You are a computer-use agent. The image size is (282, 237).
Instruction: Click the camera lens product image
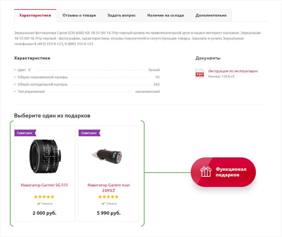(x=45, y=156)
